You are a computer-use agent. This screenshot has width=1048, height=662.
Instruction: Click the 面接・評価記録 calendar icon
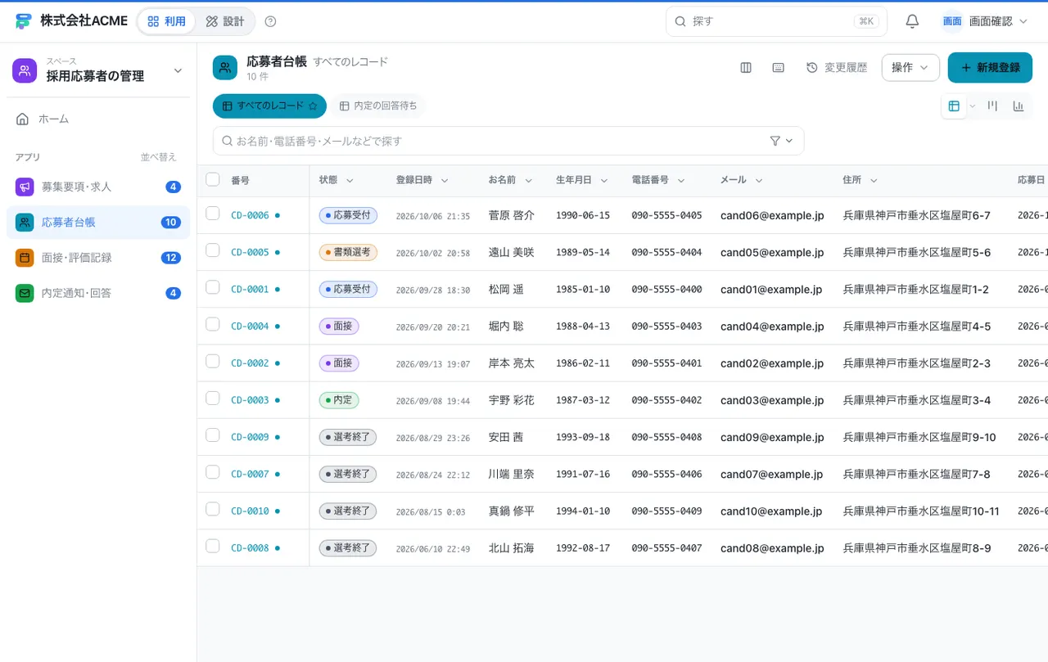25,258
